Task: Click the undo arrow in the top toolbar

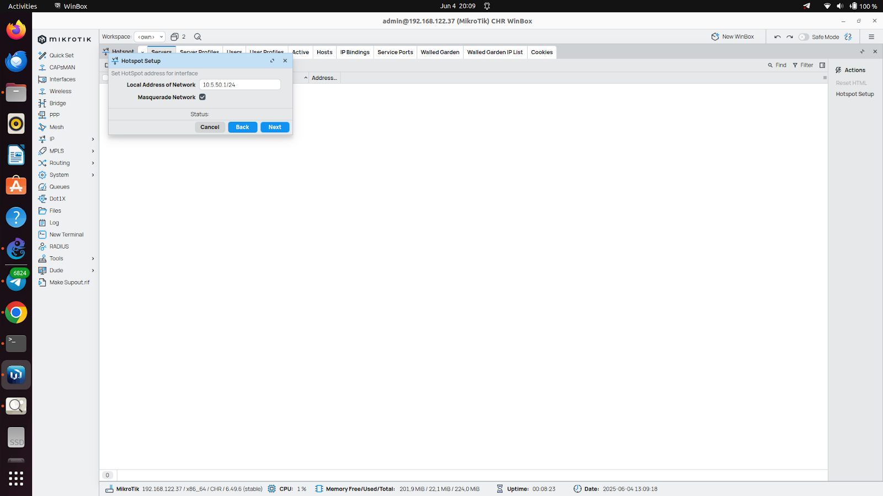Action: tap(777, 37)
